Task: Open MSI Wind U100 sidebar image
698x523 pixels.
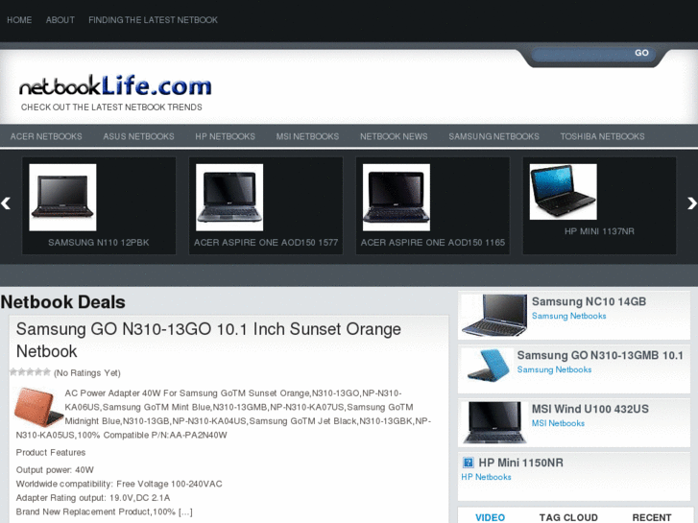Action: click(494, 422)
